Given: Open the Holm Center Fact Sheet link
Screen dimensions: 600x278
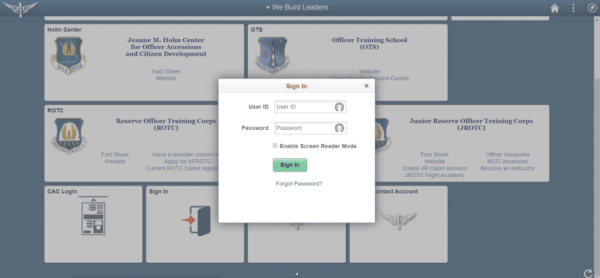Looking at the screenshot, I should (166, 71).
